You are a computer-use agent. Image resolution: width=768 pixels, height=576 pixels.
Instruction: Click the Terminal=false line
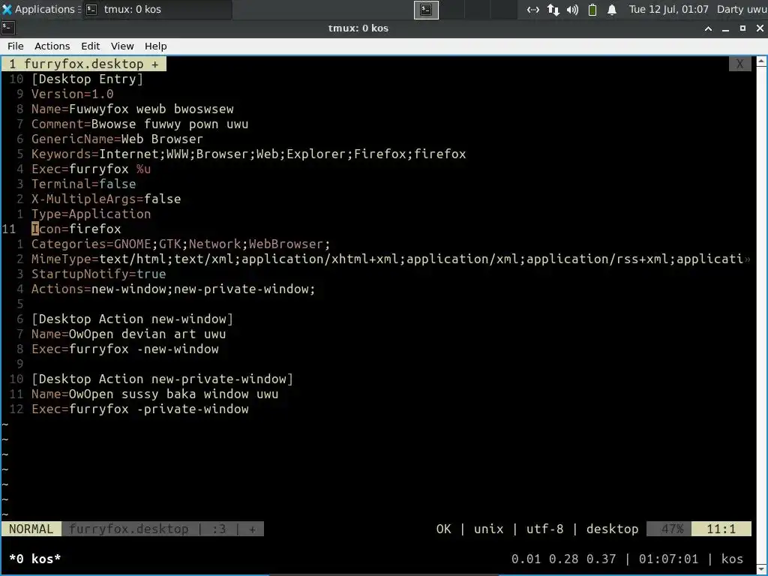pos(84,184)
